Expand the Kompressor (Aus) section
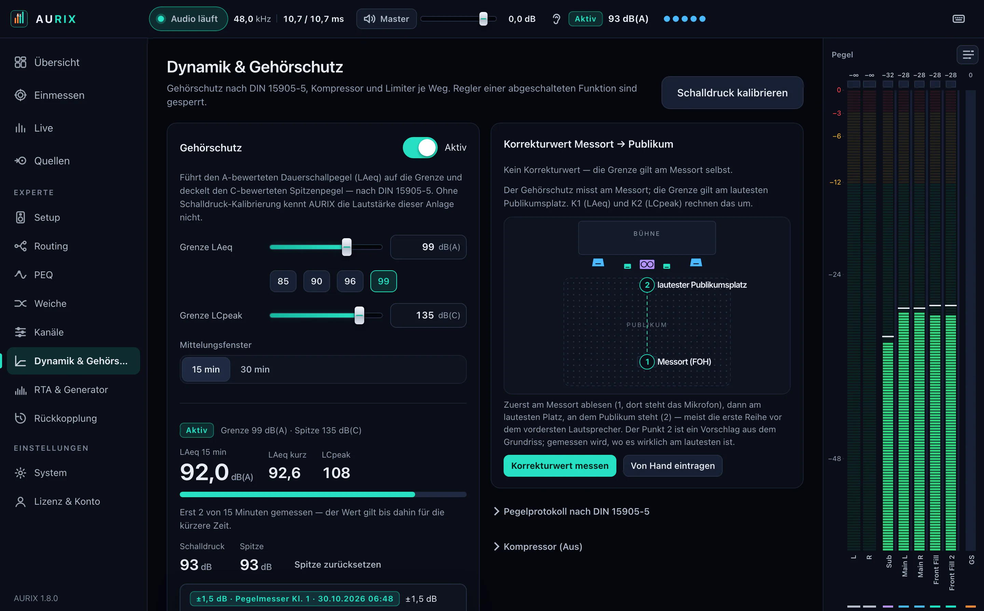This screenshot has height=611, width=984. (x=538, y=547)
